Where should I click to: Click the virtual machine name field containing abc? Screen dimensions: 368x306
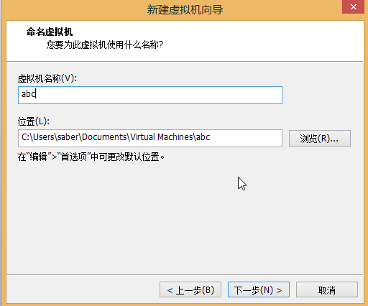(x=150, y=95)
